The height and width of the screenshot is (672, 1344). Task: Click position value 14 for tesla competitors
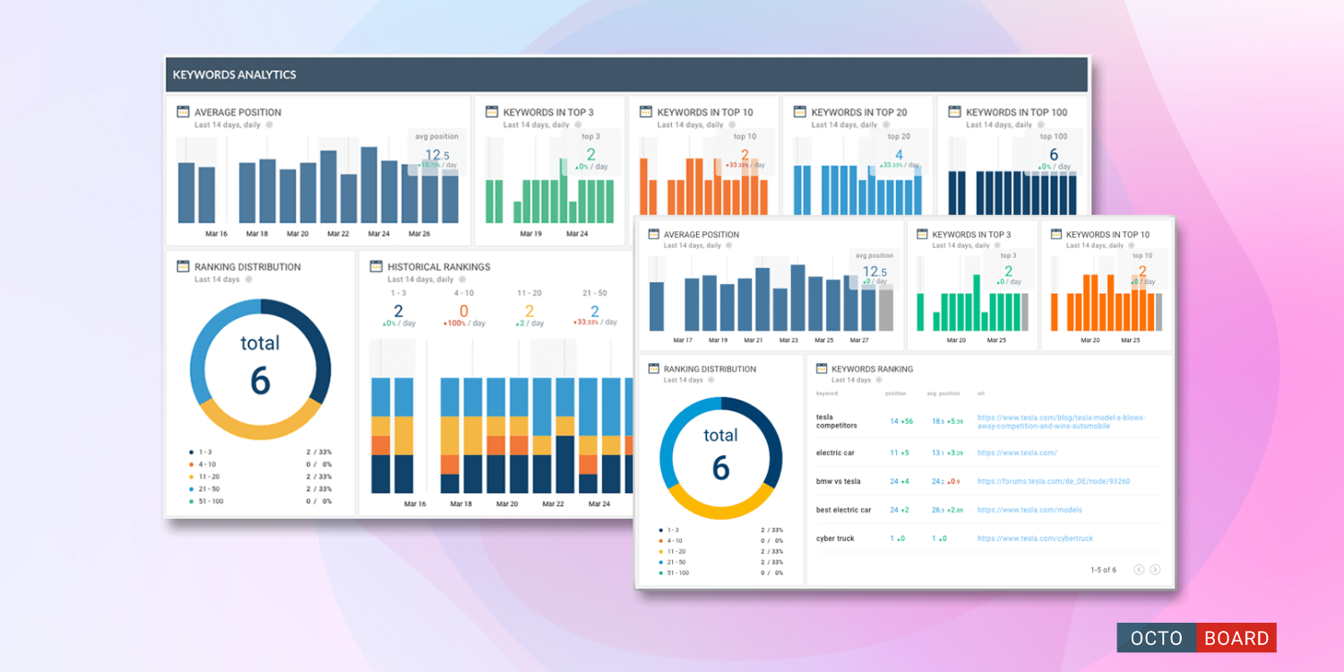(894, 421)
